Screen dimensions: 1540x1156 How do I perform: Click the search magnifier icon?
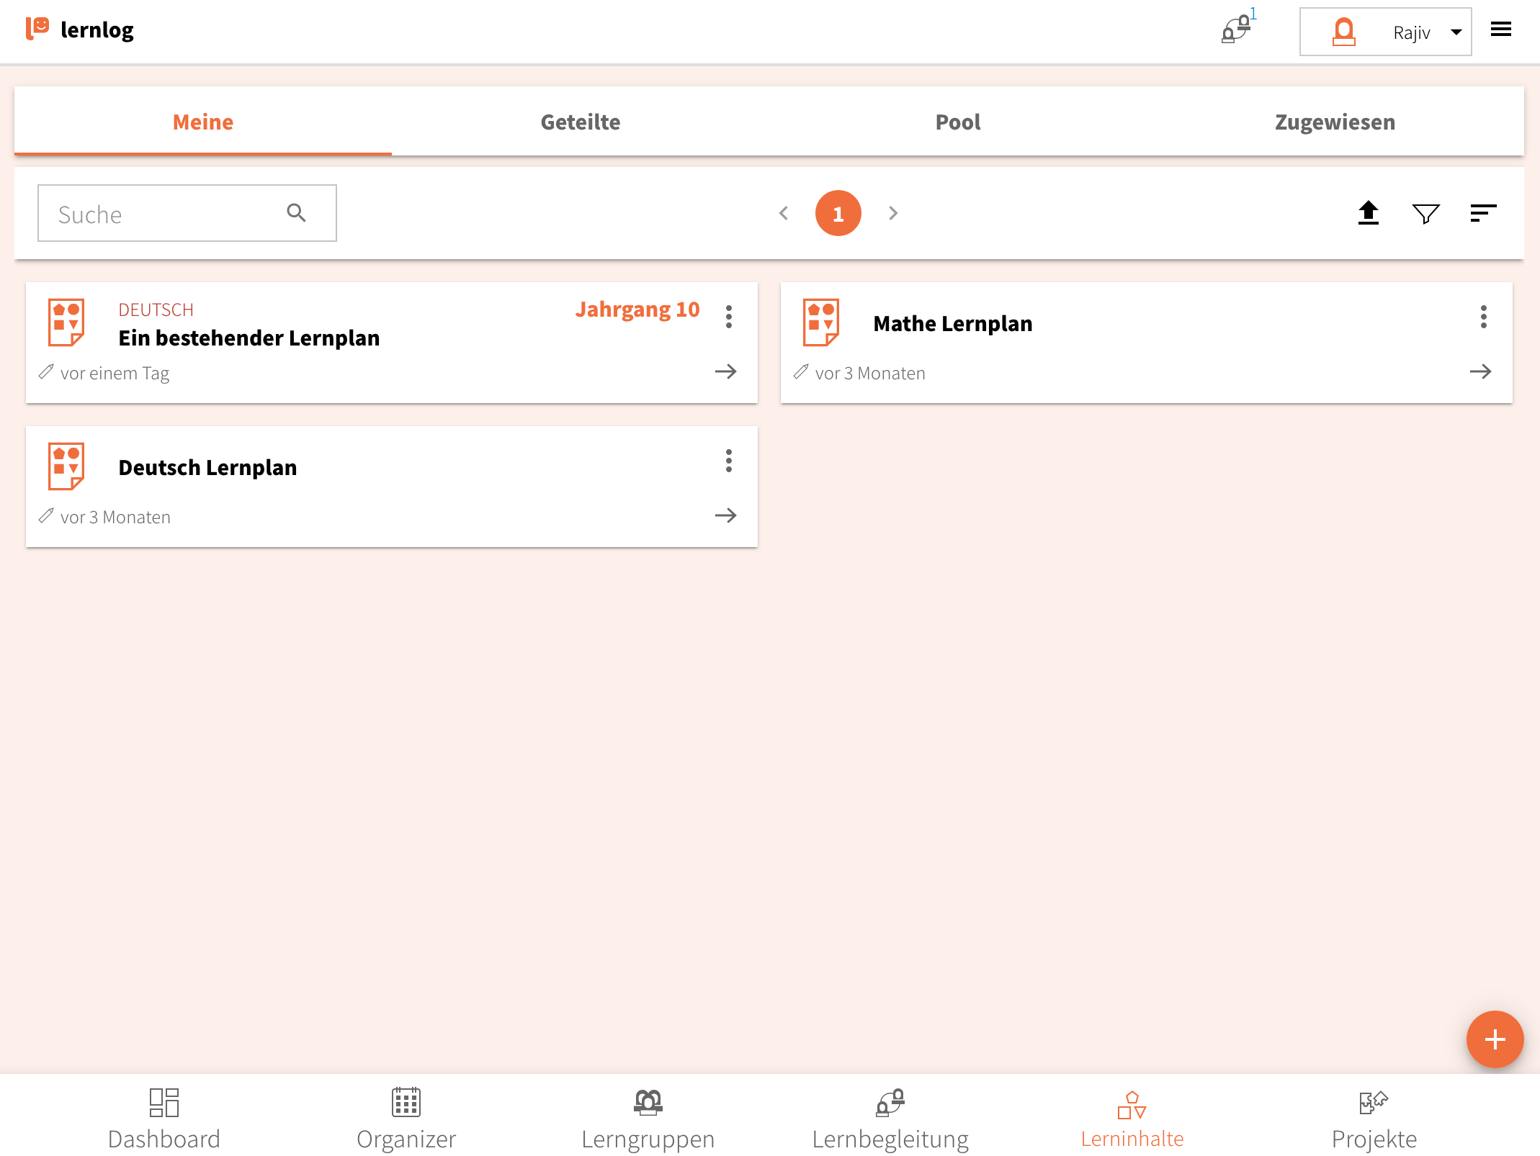coord(296,213)
